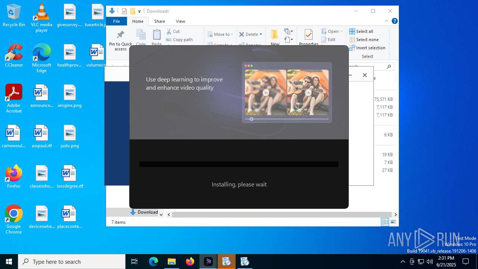
Task: Click Edit in the Explorer ribbon
Action: point(328,40)
